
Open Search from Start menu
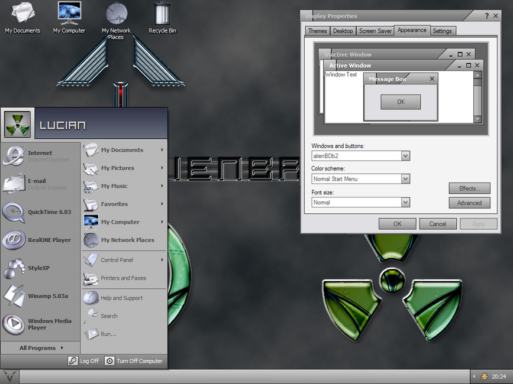click(x=124, y=315)
